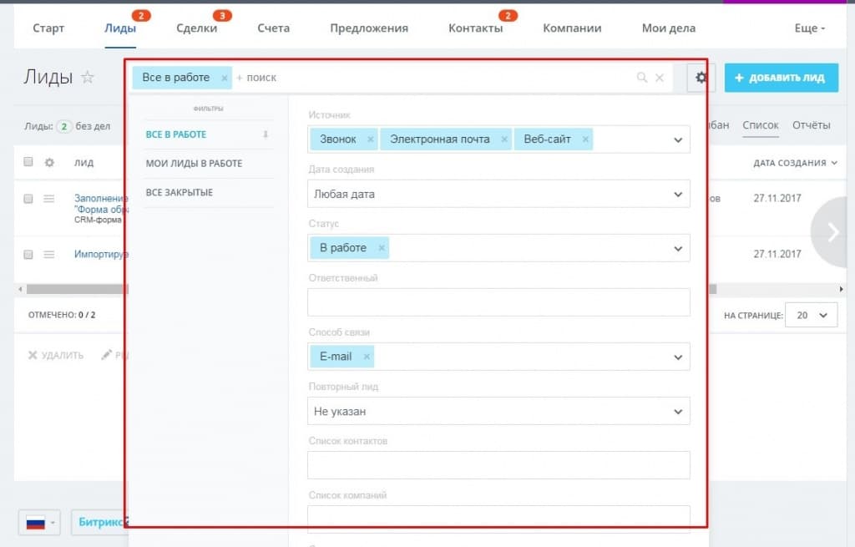The height and width of the screenshot is (547, 855).
Task: Click the Добавить лид button
Action: coord(781,78)
